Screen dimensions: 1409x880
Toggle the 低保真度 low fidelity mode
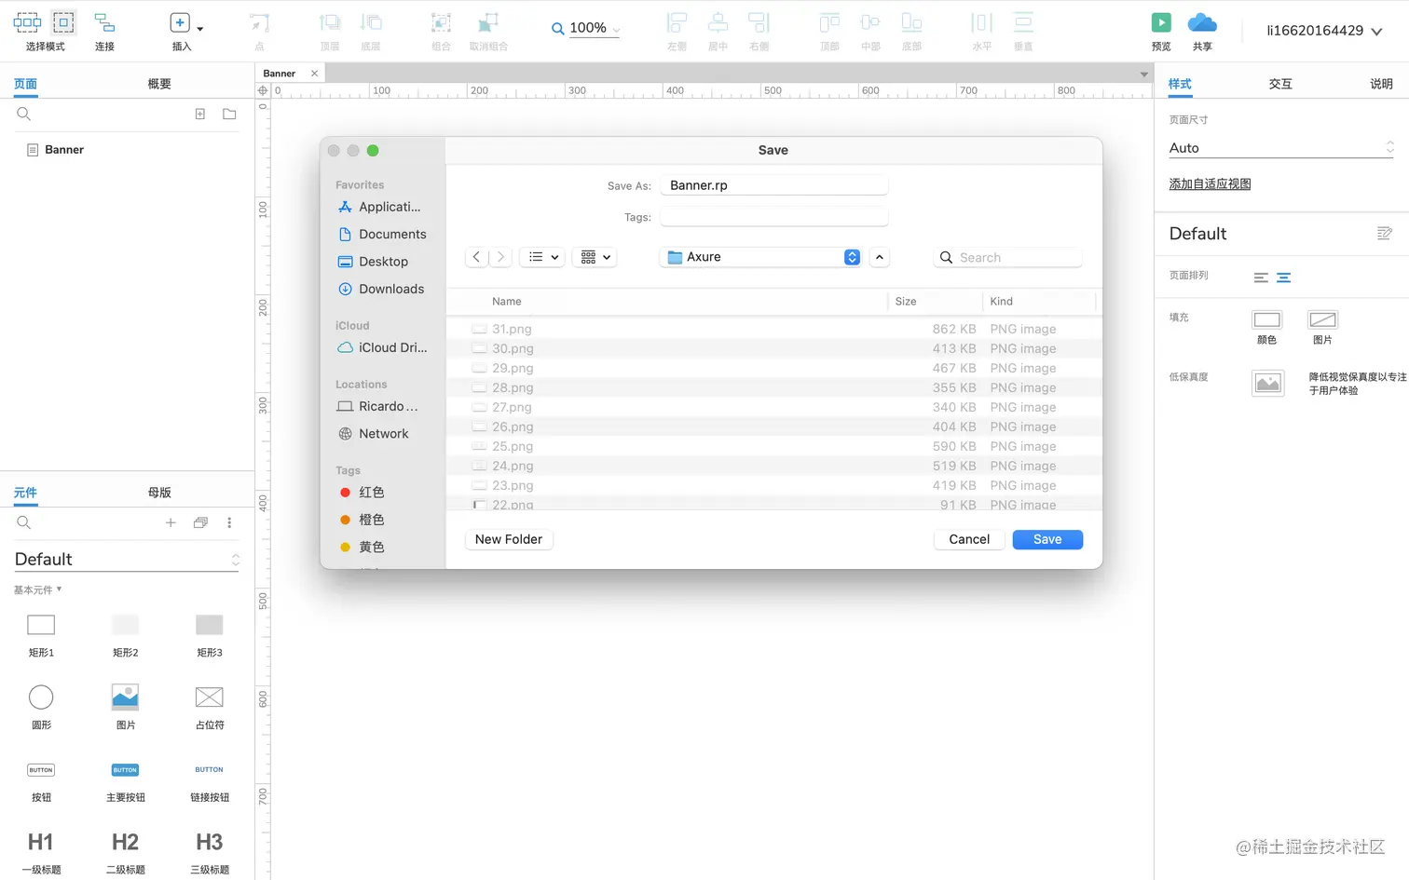tap(1267, 383)
